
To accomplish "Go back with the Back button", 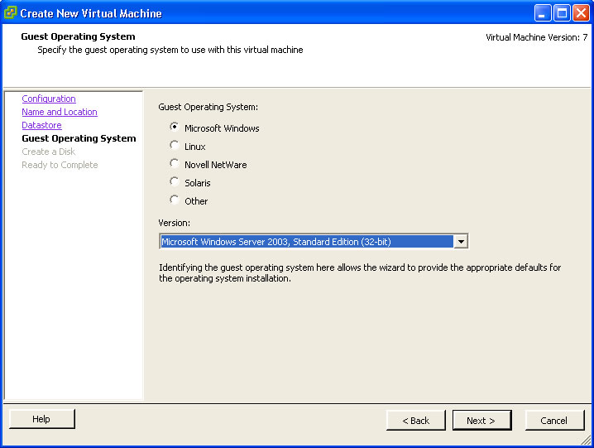I will tap(415, 421).
